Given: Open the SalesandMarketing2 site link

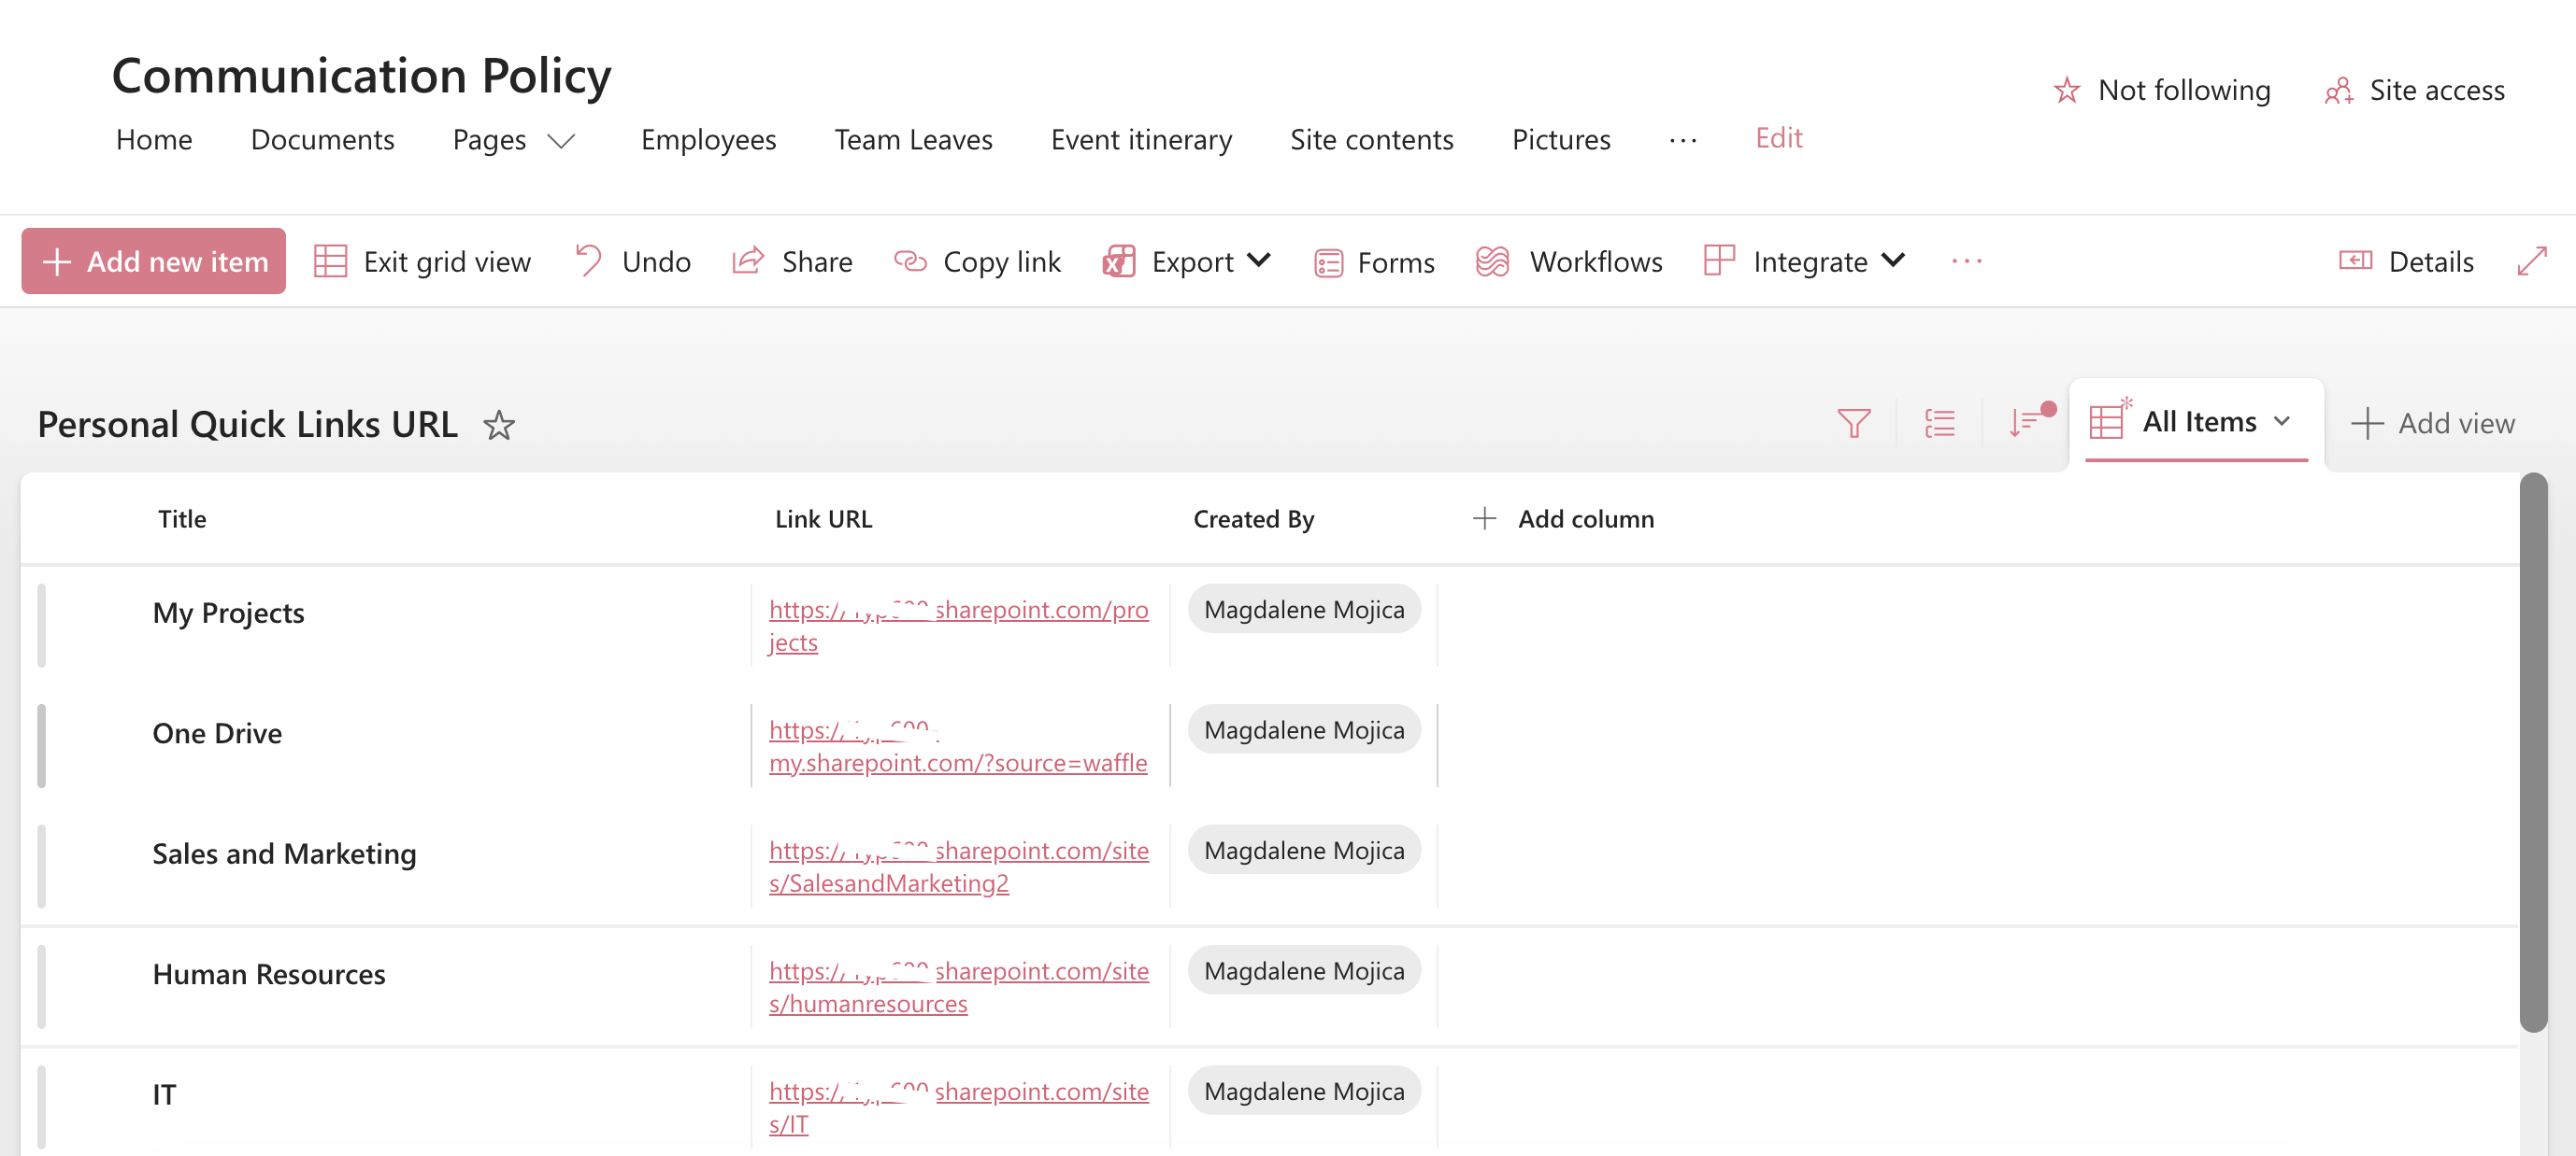Looking at the screenshot, I should 958,867.
